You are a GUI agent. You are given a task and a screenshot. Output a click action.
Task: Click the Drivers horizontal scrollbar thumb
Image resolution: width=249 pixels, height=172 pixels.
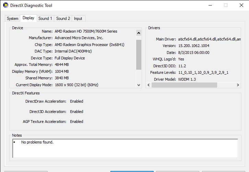pos(184,85)
